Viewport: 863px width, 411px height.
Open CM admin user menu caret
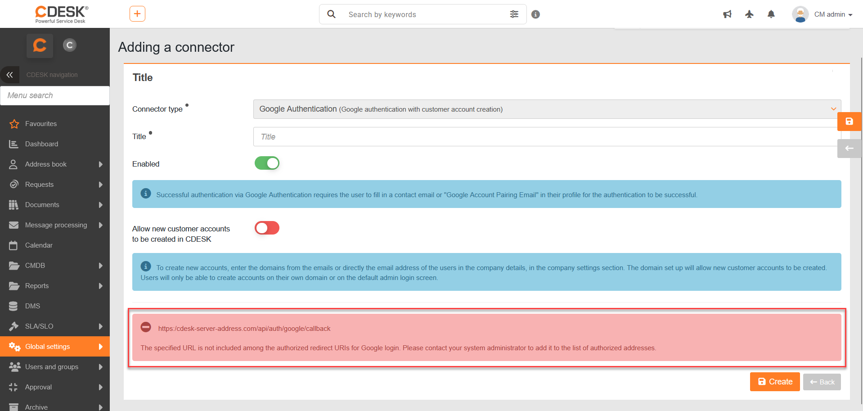click(x=850, y=15)
